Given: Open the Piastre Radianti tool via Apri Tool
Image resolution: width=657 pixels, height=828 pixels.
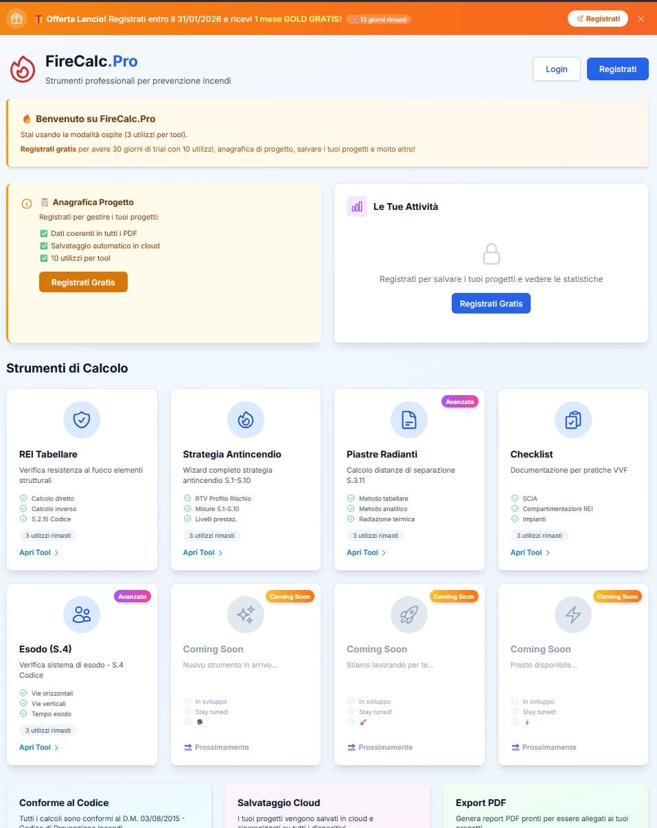Looking at the screenshot, I should pos(367,552).
